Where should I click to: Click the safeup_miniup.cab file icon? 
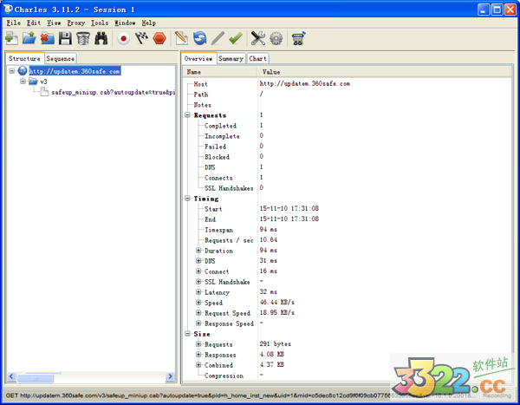(44, 92)
